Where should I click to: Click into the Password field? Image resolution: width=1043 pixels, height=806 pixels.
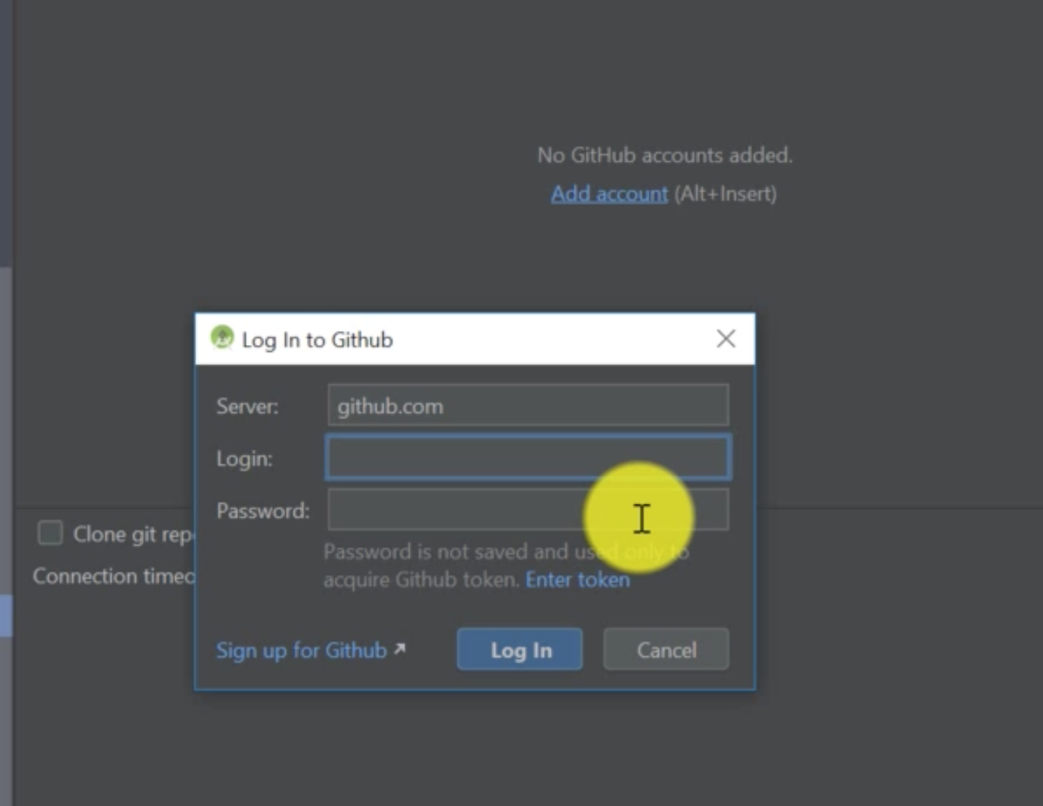click(x=528, y=509)
